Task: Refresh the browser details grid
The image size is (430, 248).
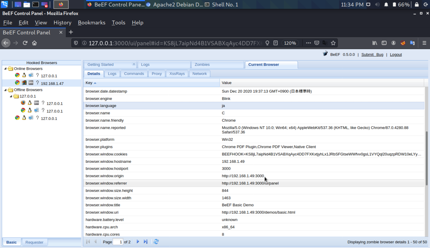Action: [x=156, y=242]
